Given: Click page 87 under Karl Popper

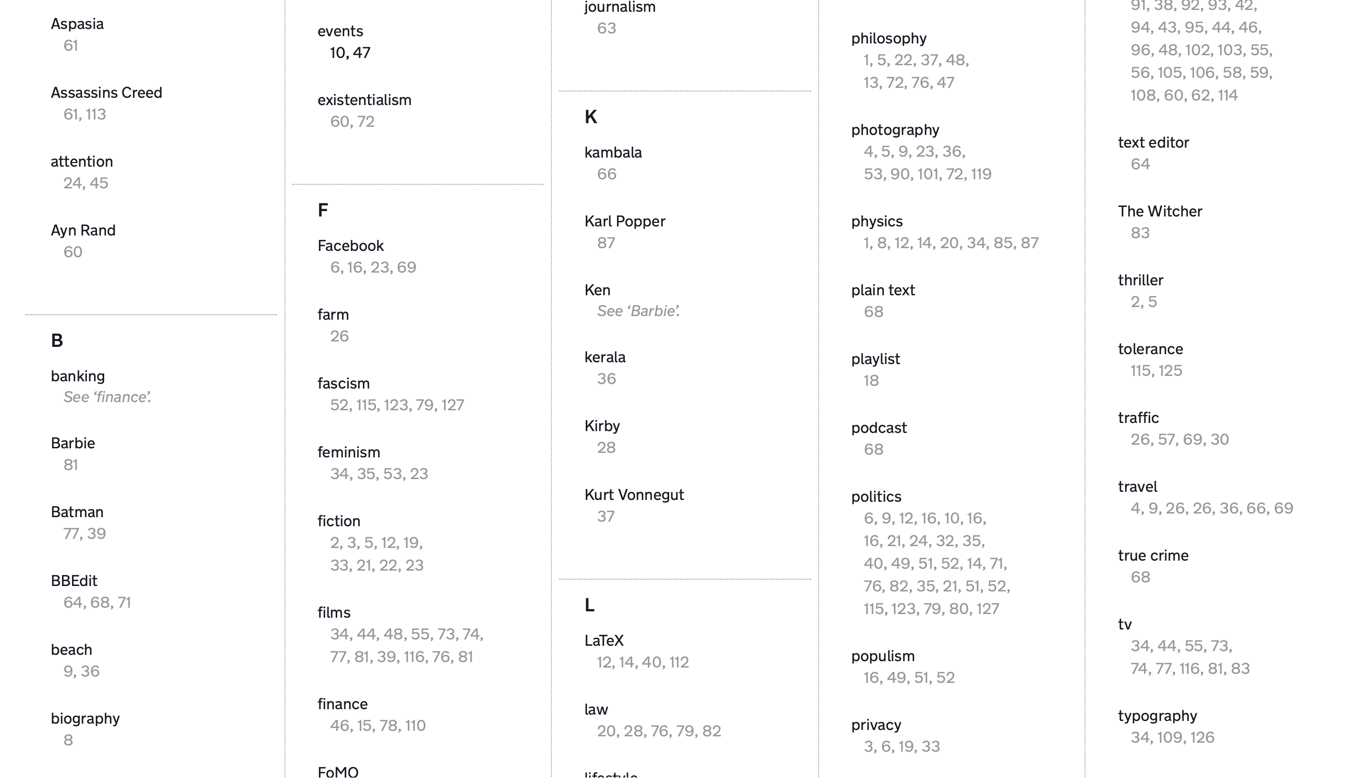Looking at the screenshot, I should [x=606, y=243].
